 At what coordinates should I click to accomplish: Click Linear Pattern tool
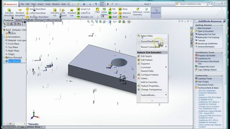[104, 12]
